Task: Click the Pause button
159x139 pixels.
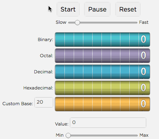Action: click(97, 9)
